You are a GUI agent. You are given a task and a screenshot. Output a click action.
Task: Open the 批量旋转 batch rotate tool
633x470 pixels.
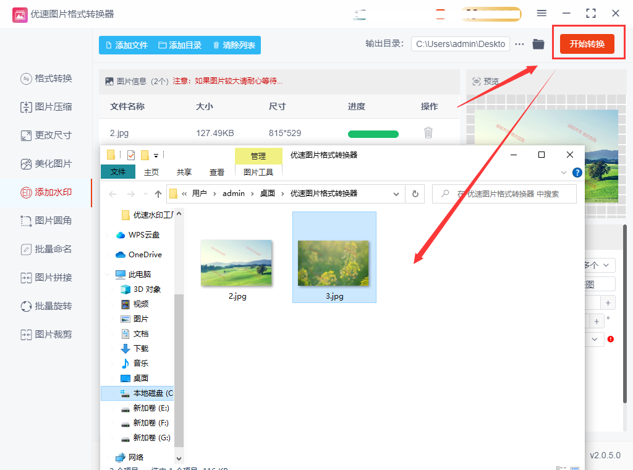[x=46, y=306]
